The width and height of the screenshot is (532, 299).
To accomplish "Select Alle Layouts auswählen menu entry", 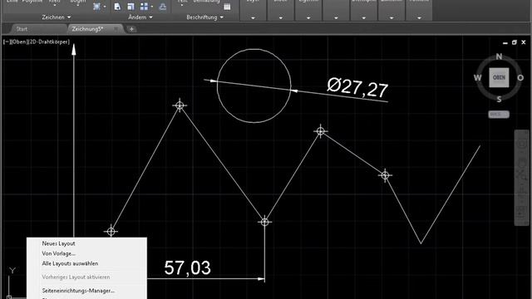I will click(70, 263).
